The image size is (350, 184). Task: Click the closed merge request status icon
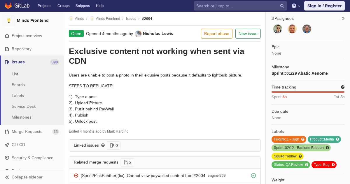[76, 176]
